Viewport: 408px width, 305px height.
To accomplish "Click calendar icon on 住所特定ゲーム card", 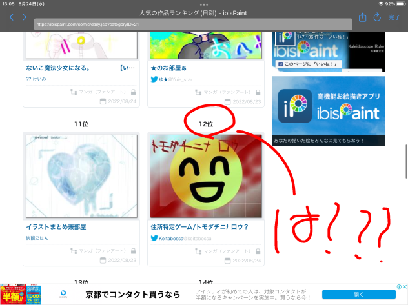I will pos(228,261).
